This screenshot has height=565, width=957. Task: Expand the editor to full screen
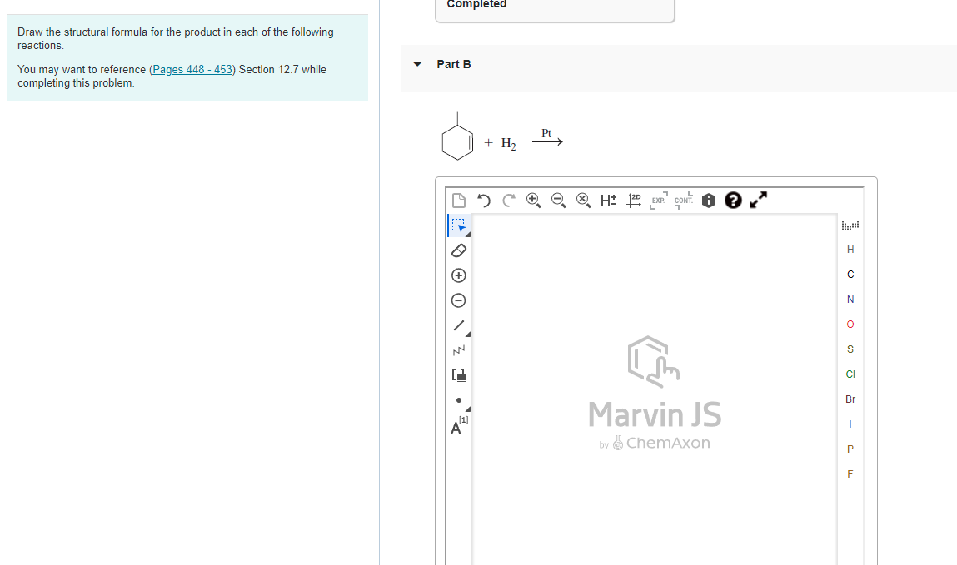coord(758,201)
